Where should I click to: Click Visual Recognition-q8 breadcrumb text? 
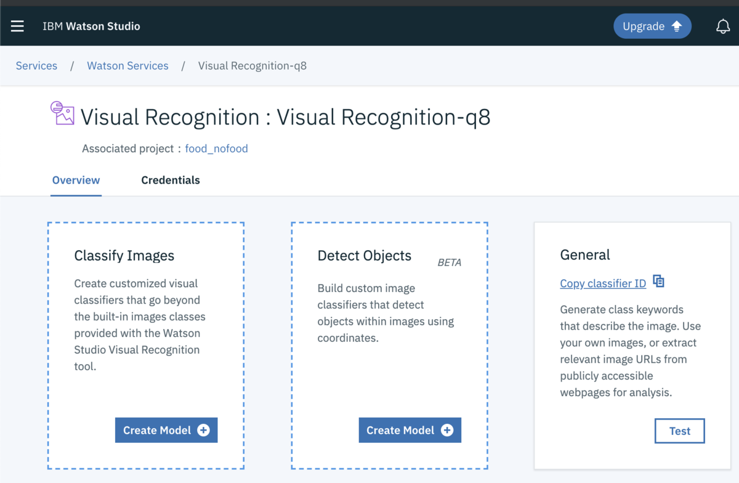tap(252, 66)
